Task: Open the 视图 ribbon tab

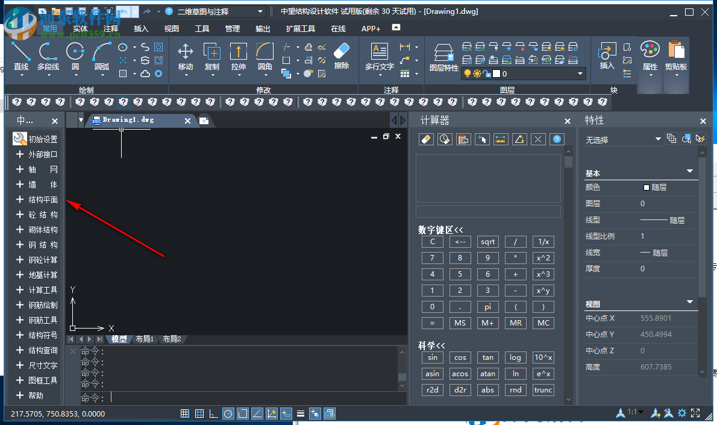Action: (x=172, y=28)
